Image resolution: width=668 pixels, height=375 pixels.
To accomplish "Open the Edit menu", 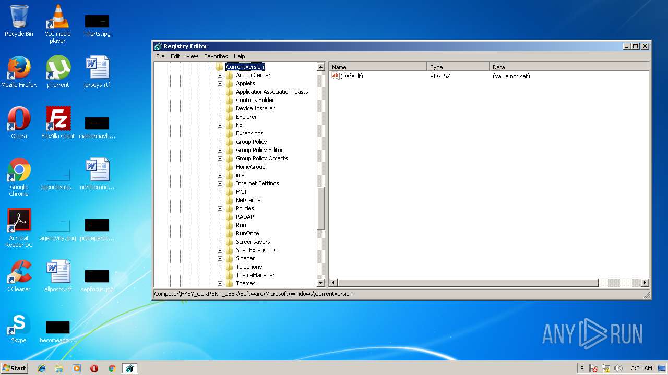I will point(175,56).
